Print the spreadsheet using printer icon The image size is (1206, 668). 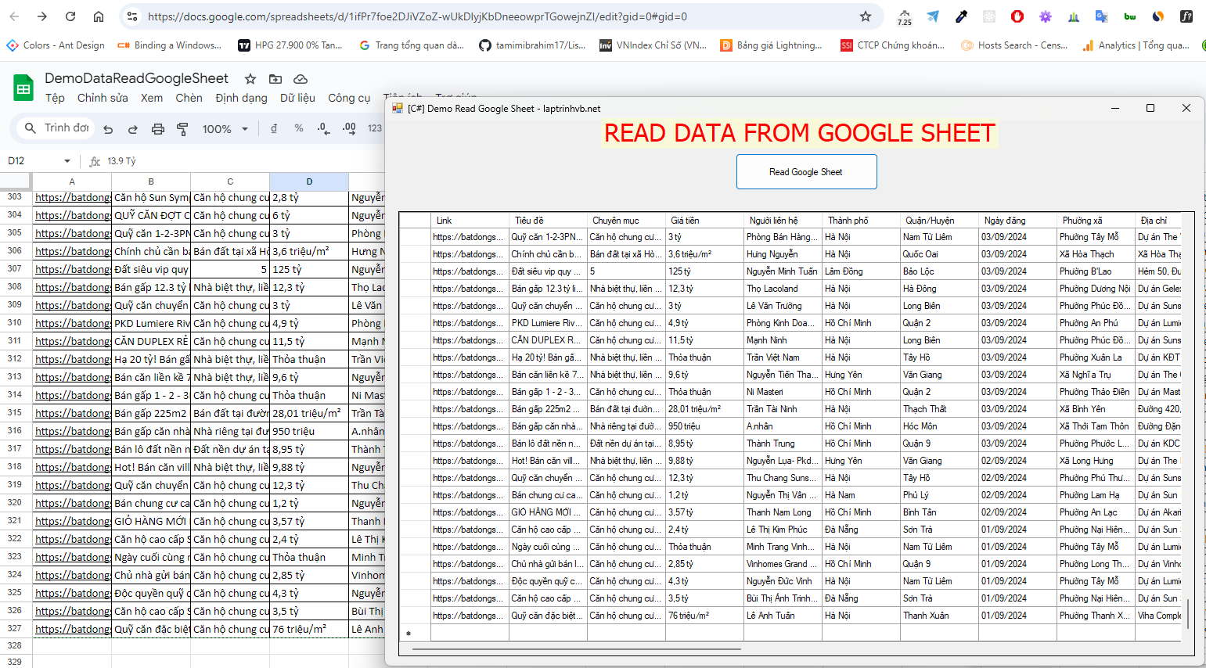[158, 129]
